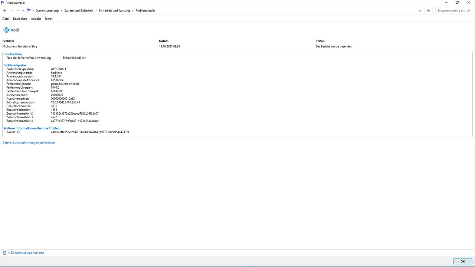
Task: Click the forward navigation arrow
Action: click(12, 11)
